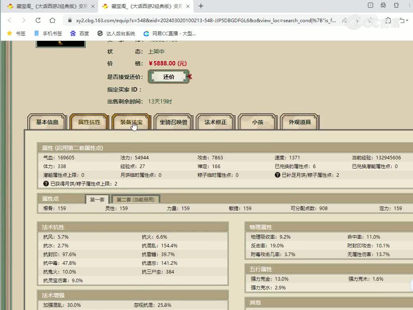Click the 攻击: 7863 value

[210, 157]
